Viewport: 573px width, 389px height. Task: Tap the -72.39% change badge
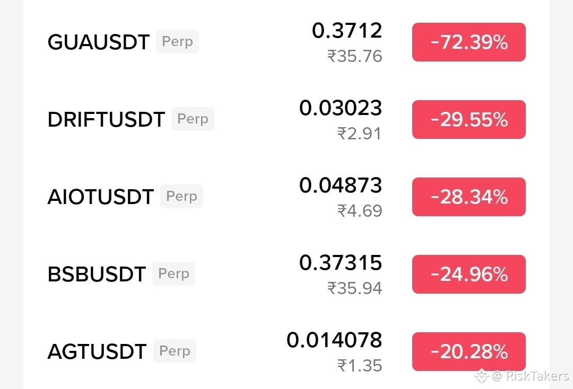point(469,42)
